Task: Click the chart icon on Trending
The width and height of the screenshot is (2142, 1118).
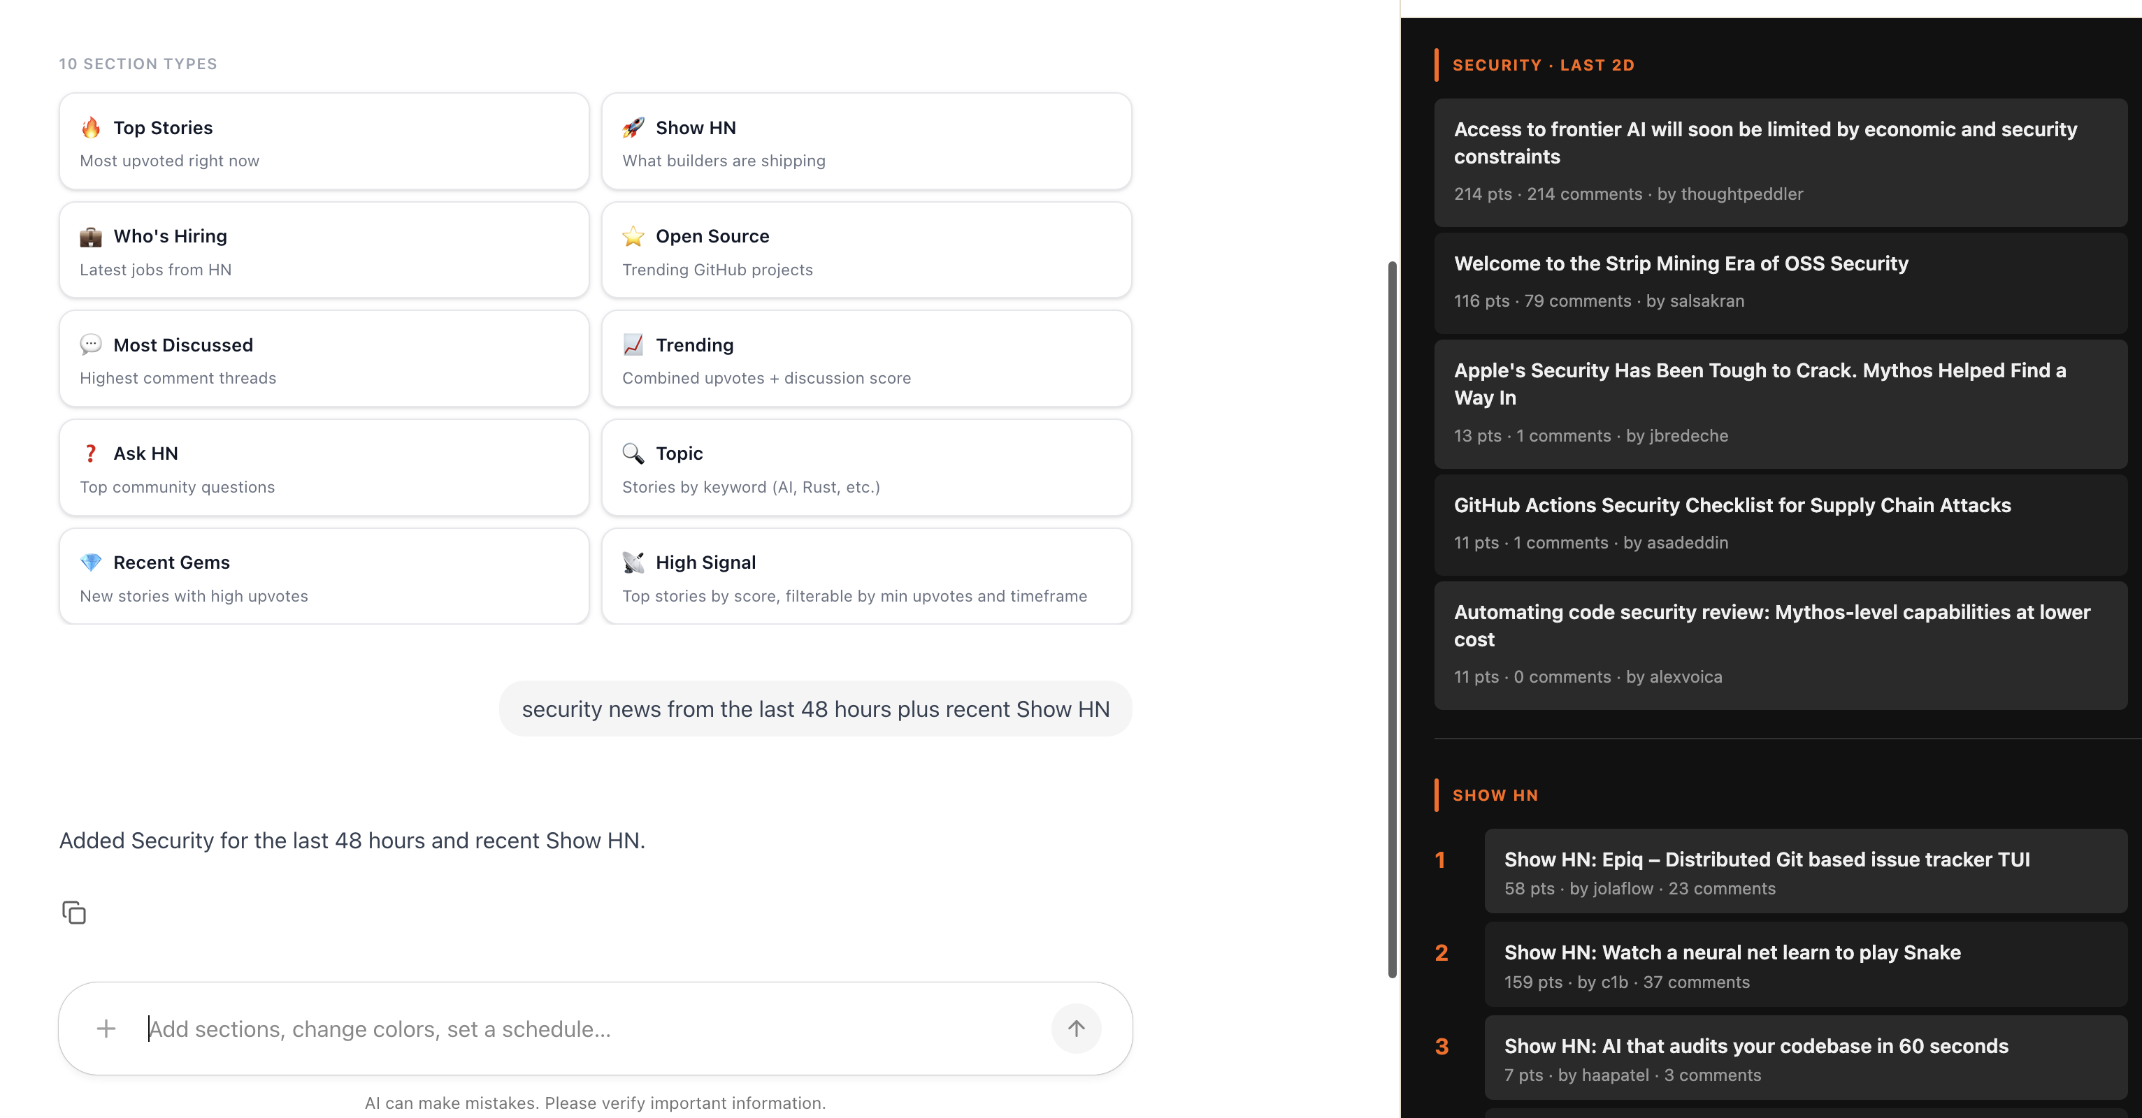Action: pyautogui.click(x=633, y=344)
